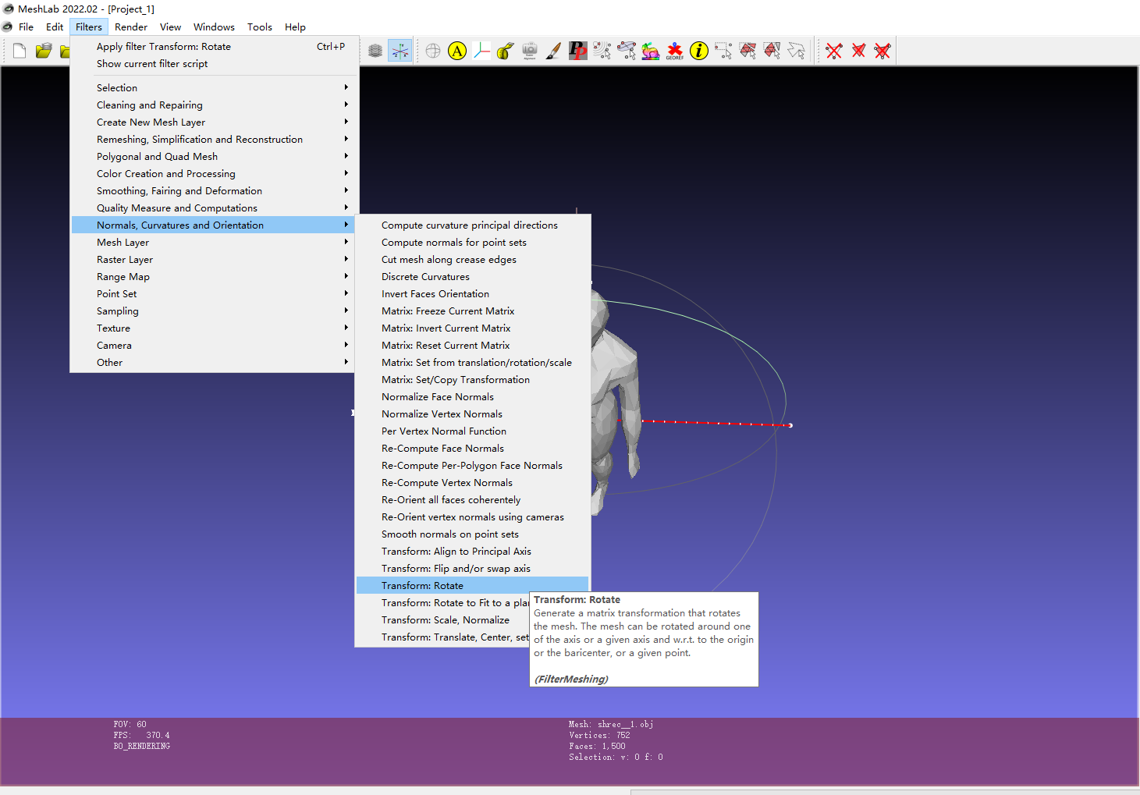Click the yellow info icon
This screenshot has height=795, width=1140.
coord(699,51)
